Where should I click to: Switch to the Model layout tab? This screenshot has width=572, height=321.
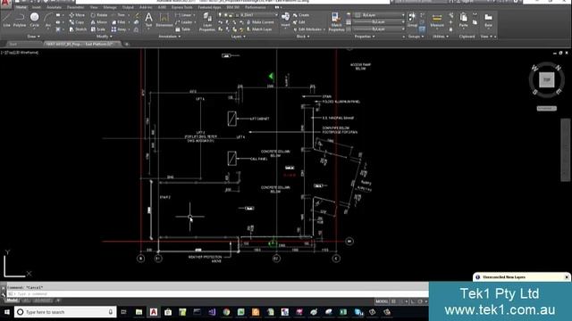pos(12,300)
